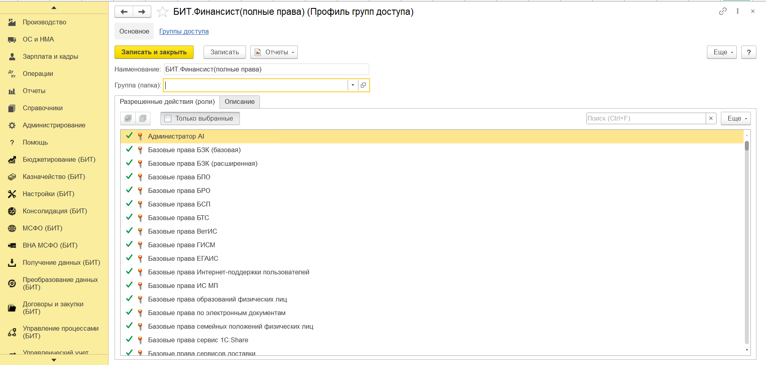
Task: Click Записать и закрыть button
Action: 154,52
